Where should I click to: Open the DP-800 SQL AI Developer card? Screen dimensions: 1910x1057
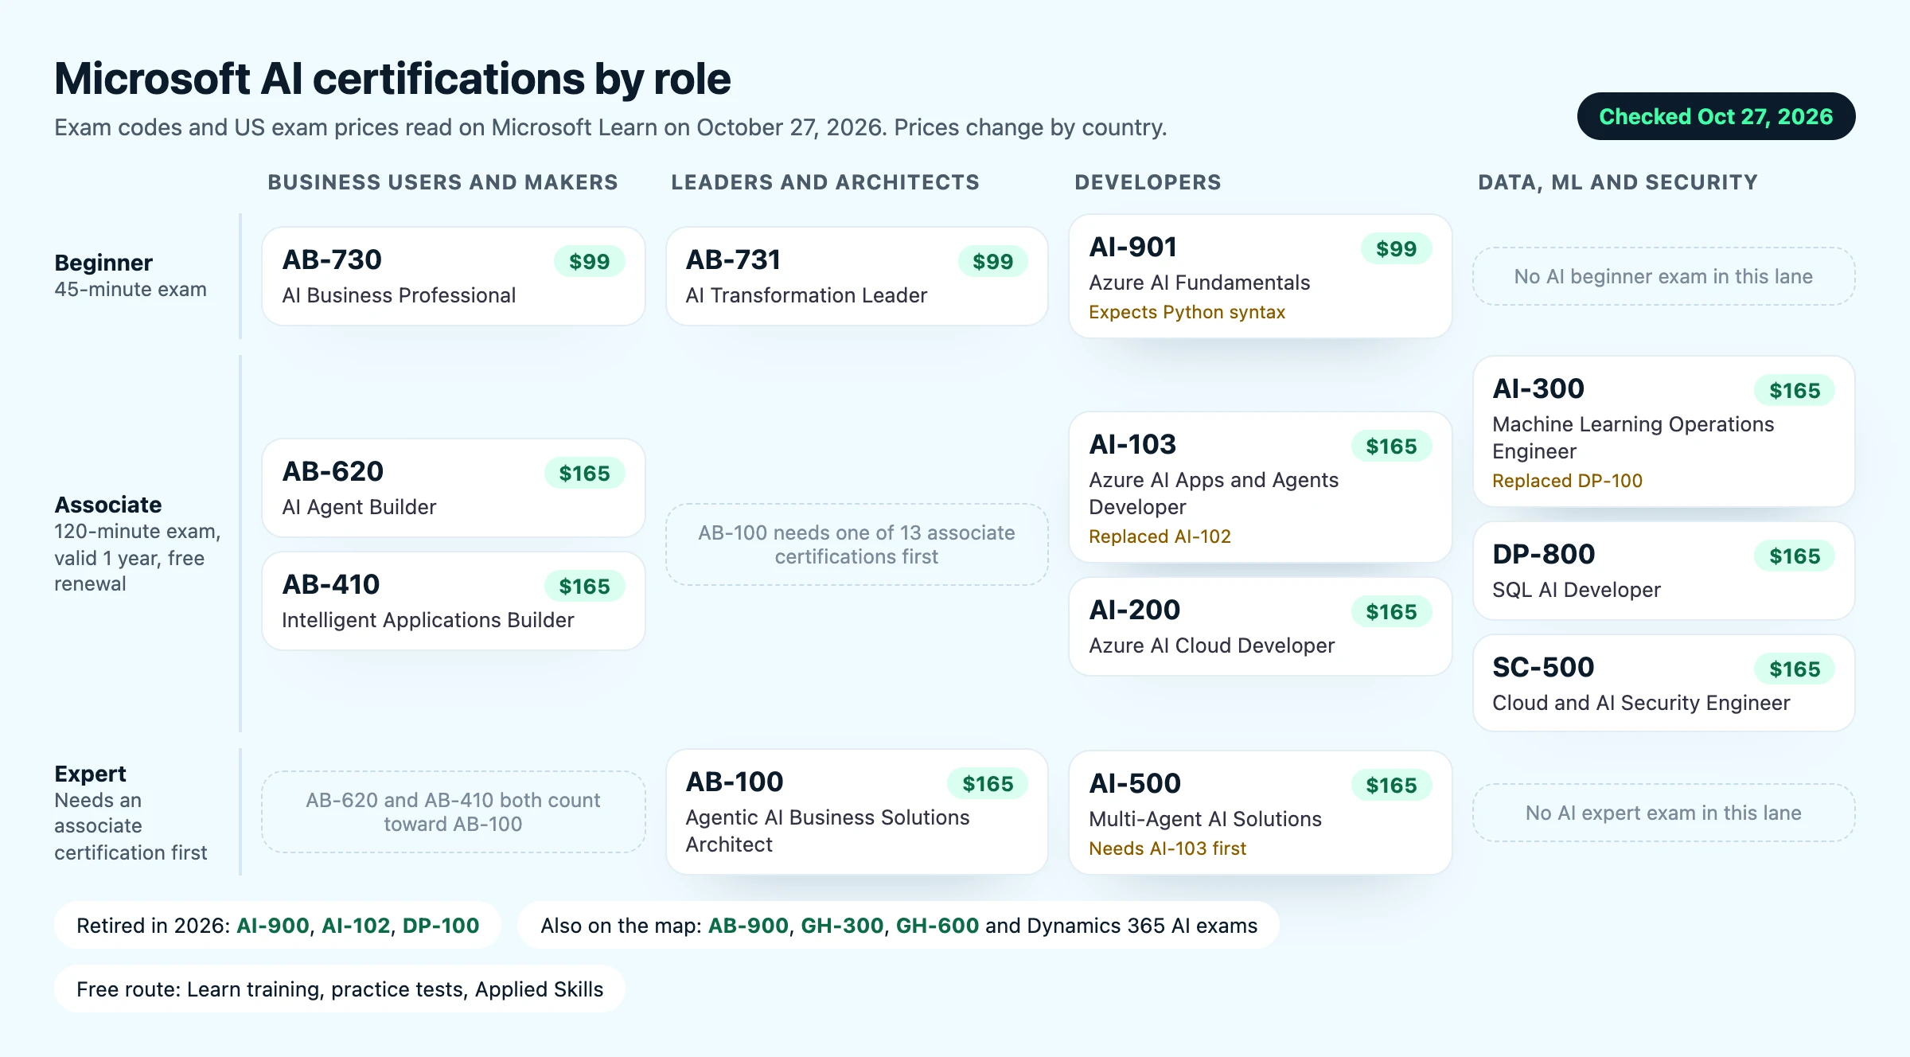pos(1664,571)
